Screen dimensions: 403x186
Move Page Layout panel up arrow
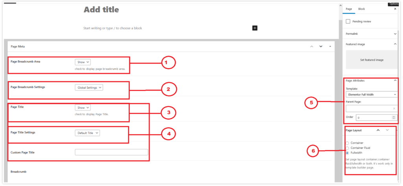378,130
